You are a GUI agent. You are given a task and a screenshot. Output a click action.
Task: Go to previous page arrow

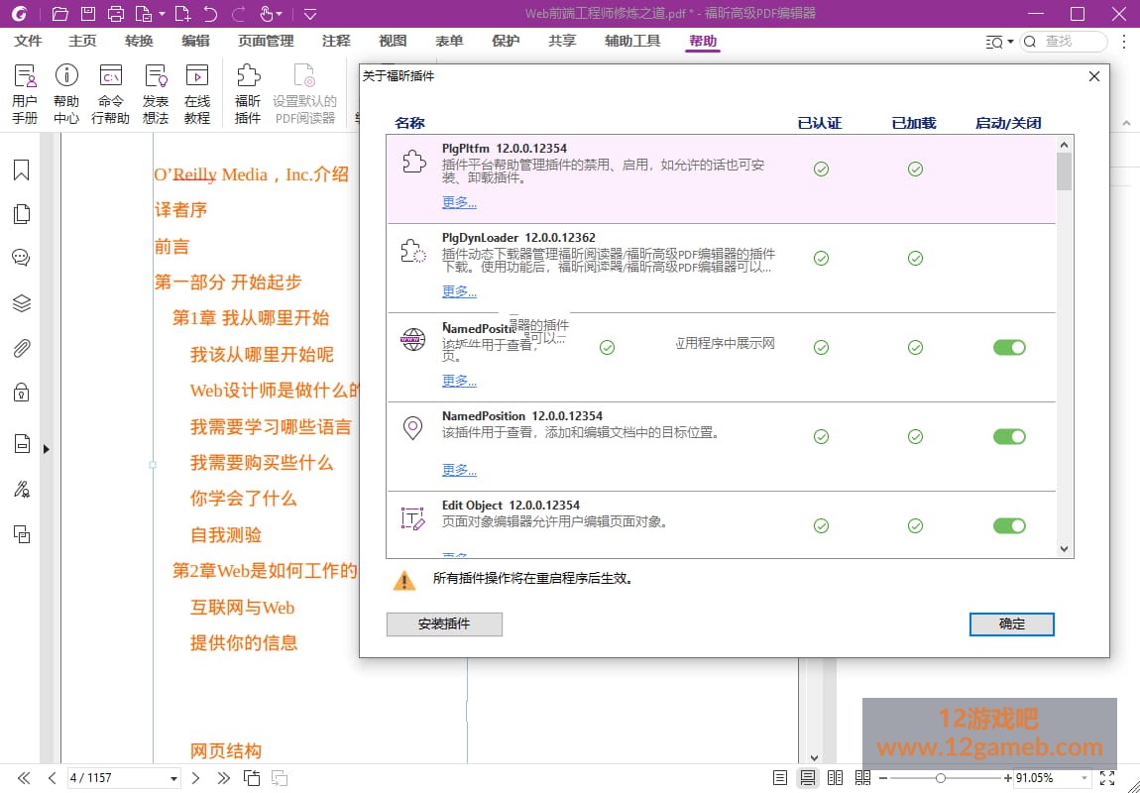click(x=52, y=778)
